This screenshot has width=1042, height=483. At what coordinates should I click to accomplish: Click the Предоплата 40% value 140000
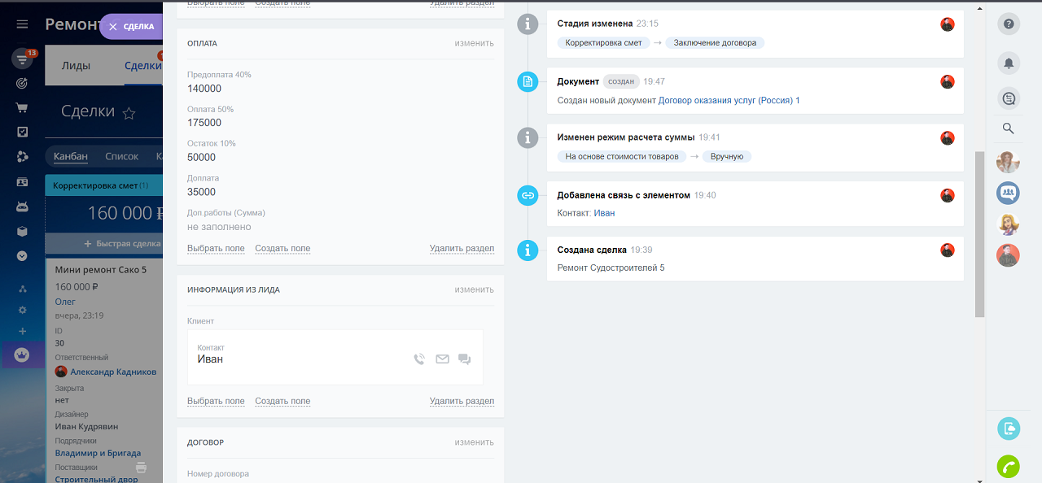(x=204, y=89)
